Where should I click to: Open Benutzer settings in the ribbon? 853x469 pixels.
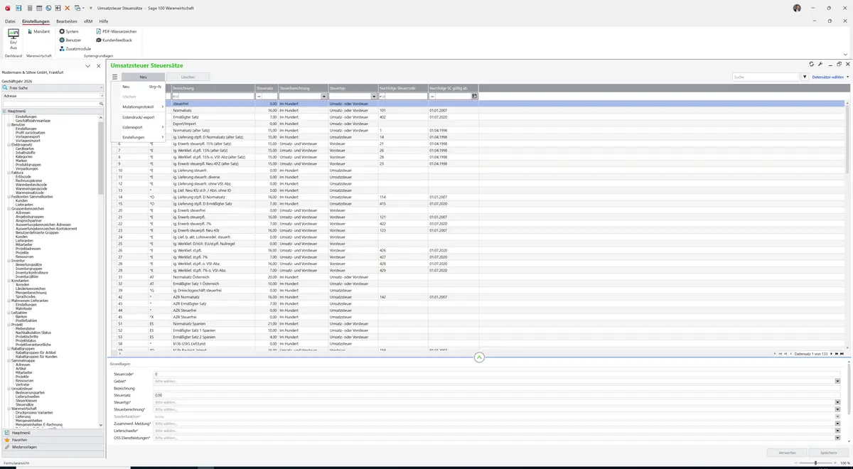point(70,40)
